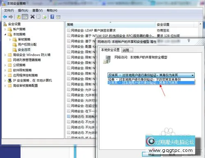Select policy 网络安全: 基于 NTLM SSP 的(包括安全 RPC)服务器
This screenshot has width=205, height=158.
click(112, 36)
